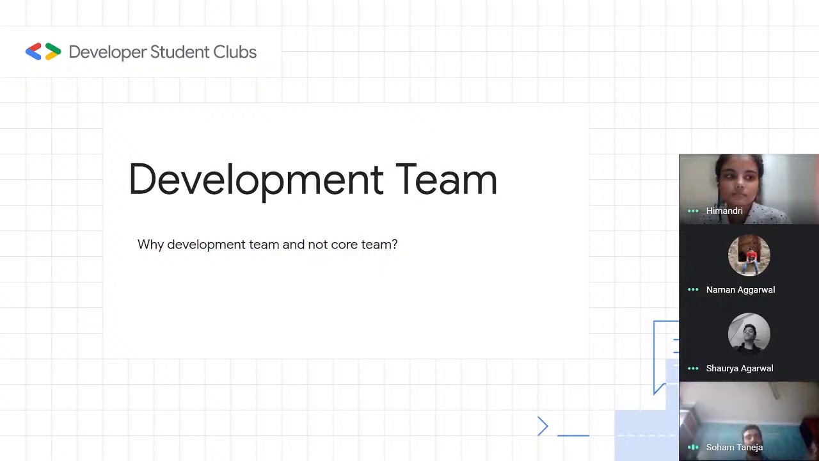Viewport: 819px width, 461px height.
Task: Click the audio dots icon beside Shaurya Agarwal
Action: (x=693, y=368)
